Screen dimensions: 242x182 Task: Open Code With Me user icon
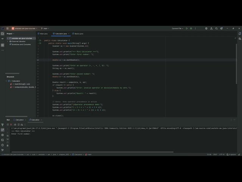coord(211,28)
